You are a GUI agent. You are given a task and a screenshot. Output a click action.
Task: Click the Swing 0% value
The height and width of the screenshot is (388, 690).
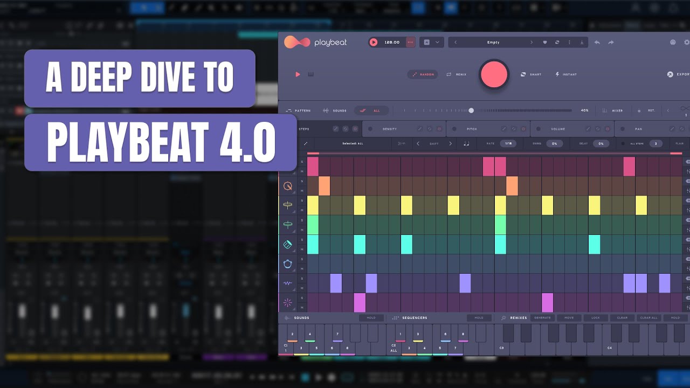(554, 143)
